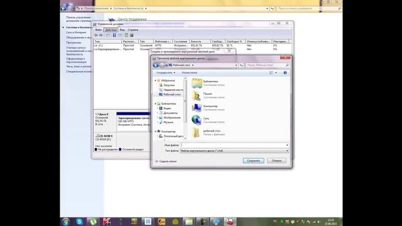Select the Сеть network icon in the file list
This screenshot has width=402, height=226.
tap(197, 120)
